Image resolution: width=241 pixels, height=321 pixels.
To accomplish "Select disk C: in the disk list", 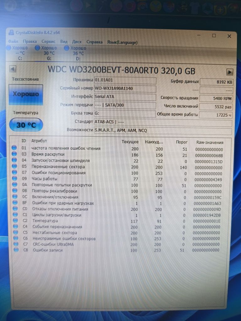I will 18,53.
